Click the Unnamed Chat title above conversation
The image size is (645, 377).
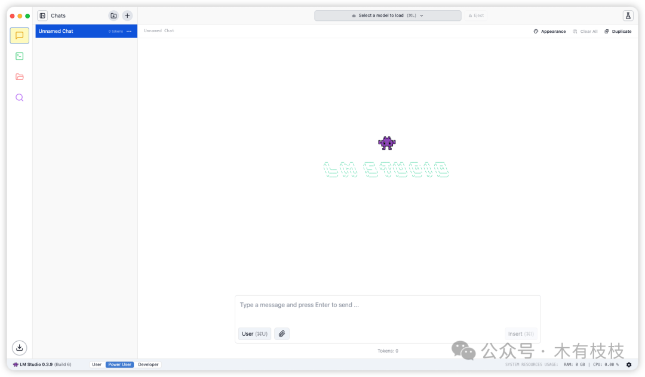pos(159,31)
